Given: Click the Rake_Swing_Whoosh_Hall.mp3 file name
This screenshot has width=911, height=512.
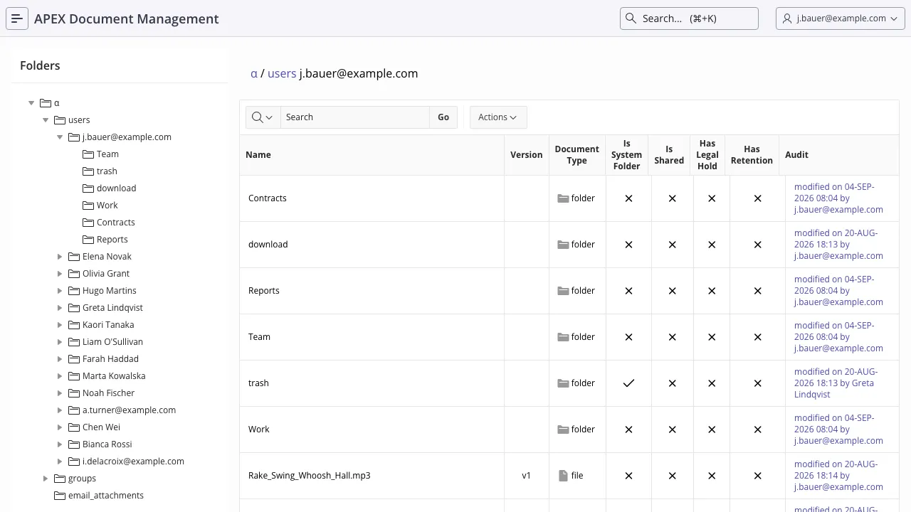Looking at the screenshot, I should tap(310, 476).
